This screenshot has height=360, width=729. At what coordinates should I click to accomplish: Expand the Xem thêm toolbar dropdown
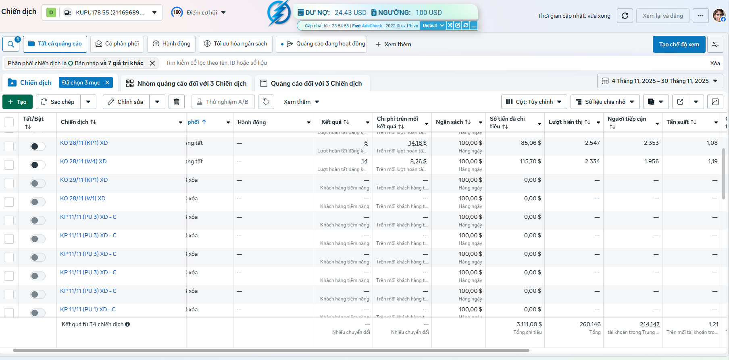(302, 102)
